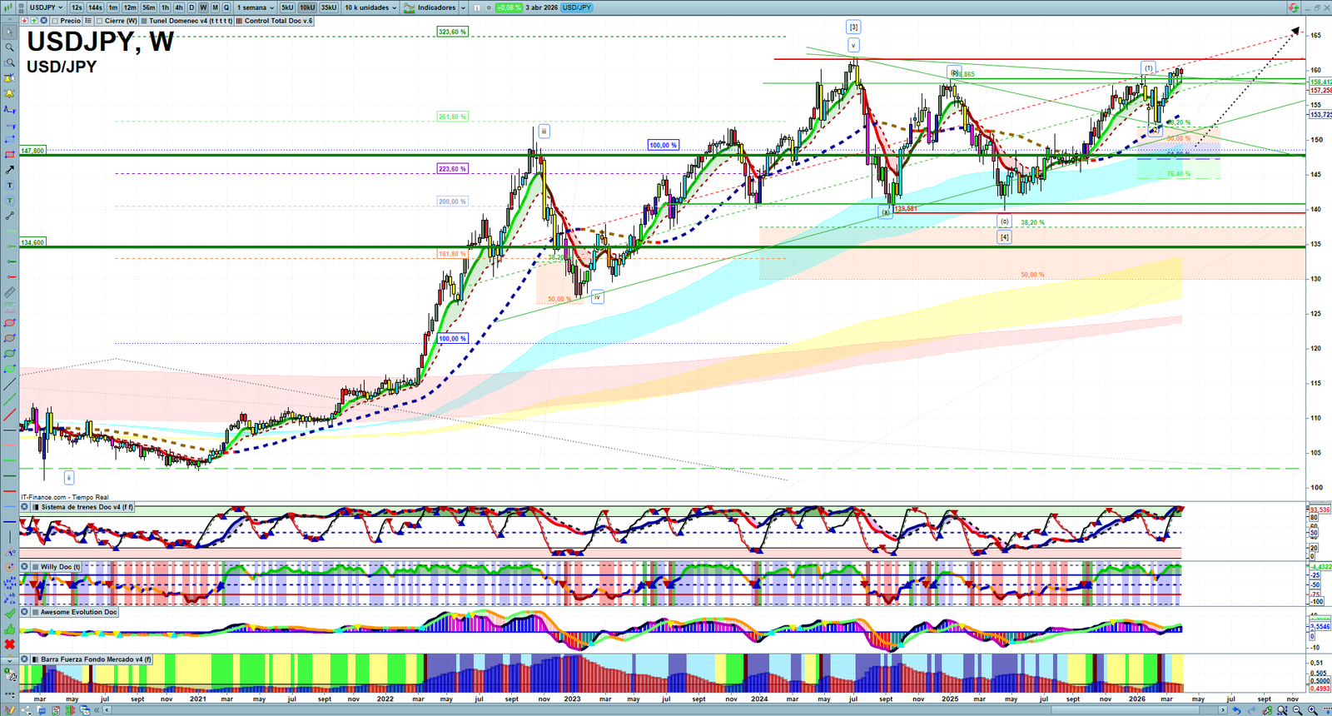Open the three-dots more options menu
This screenshot has width=1332, height=716.
(9, 694)
